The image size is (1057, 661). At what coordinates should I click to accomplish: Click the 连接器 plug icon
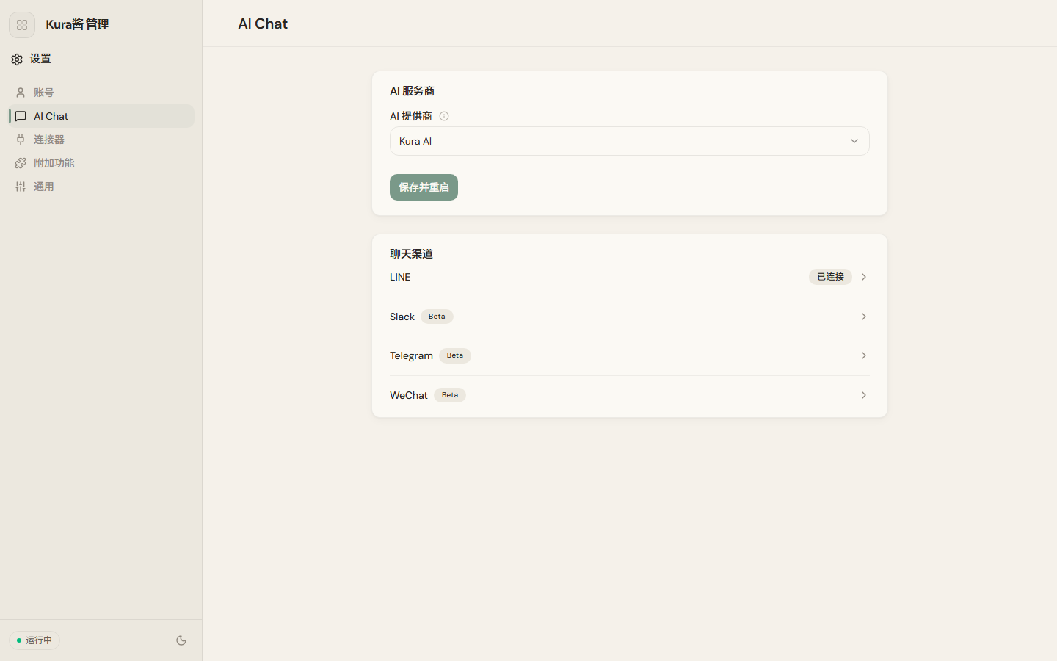(x=21, y=140)
